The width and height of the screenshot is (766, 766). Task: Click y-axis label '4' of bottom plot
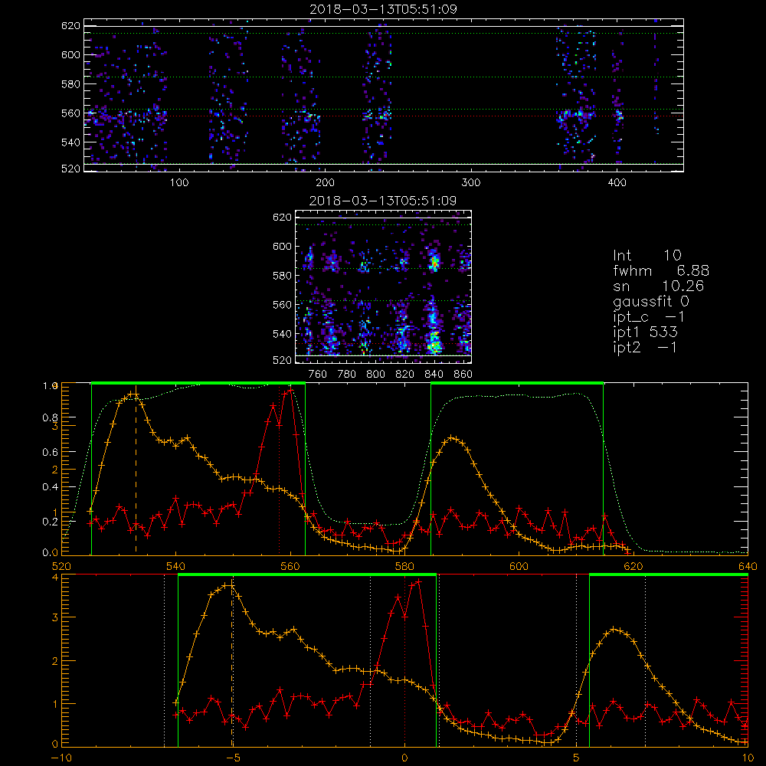(x=54, y=578)
